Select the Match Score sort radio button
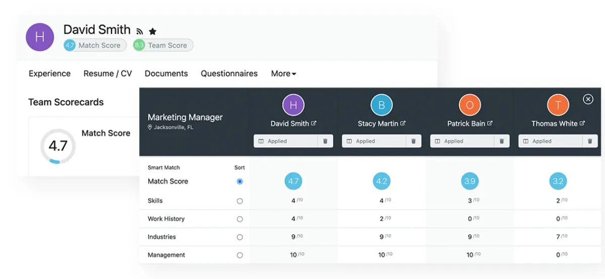605x279 pixels. tap(239, 181)
